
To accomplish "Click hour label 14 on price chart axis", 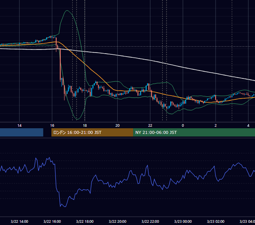I will [19, 126].
